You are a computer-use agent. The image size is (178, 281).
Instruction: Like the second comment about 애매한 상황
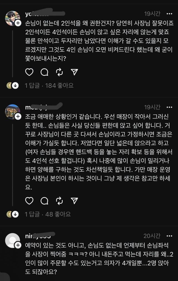tap(29, 200)
